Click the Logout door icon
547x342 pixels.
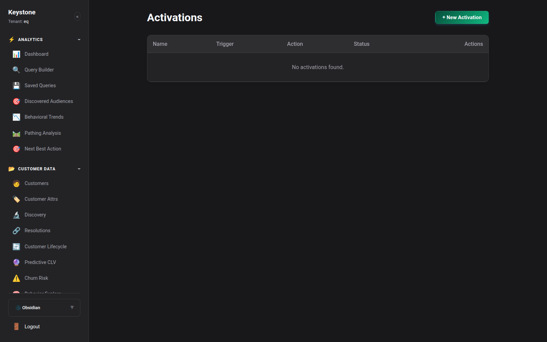(16, 327)
